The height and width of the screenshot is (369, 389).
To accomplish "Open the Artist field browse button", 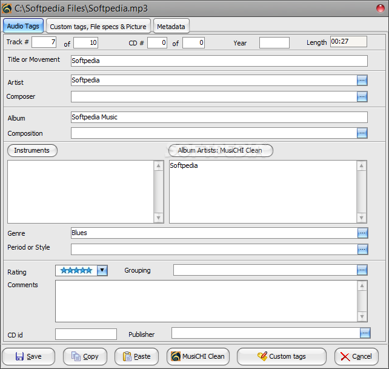I will coord(362,81).
